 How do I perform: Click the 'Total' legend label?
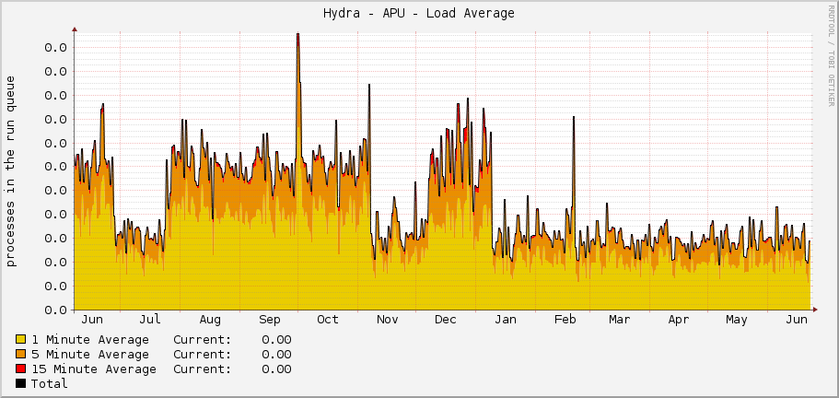pyautogui.click(x=49, y=383)
